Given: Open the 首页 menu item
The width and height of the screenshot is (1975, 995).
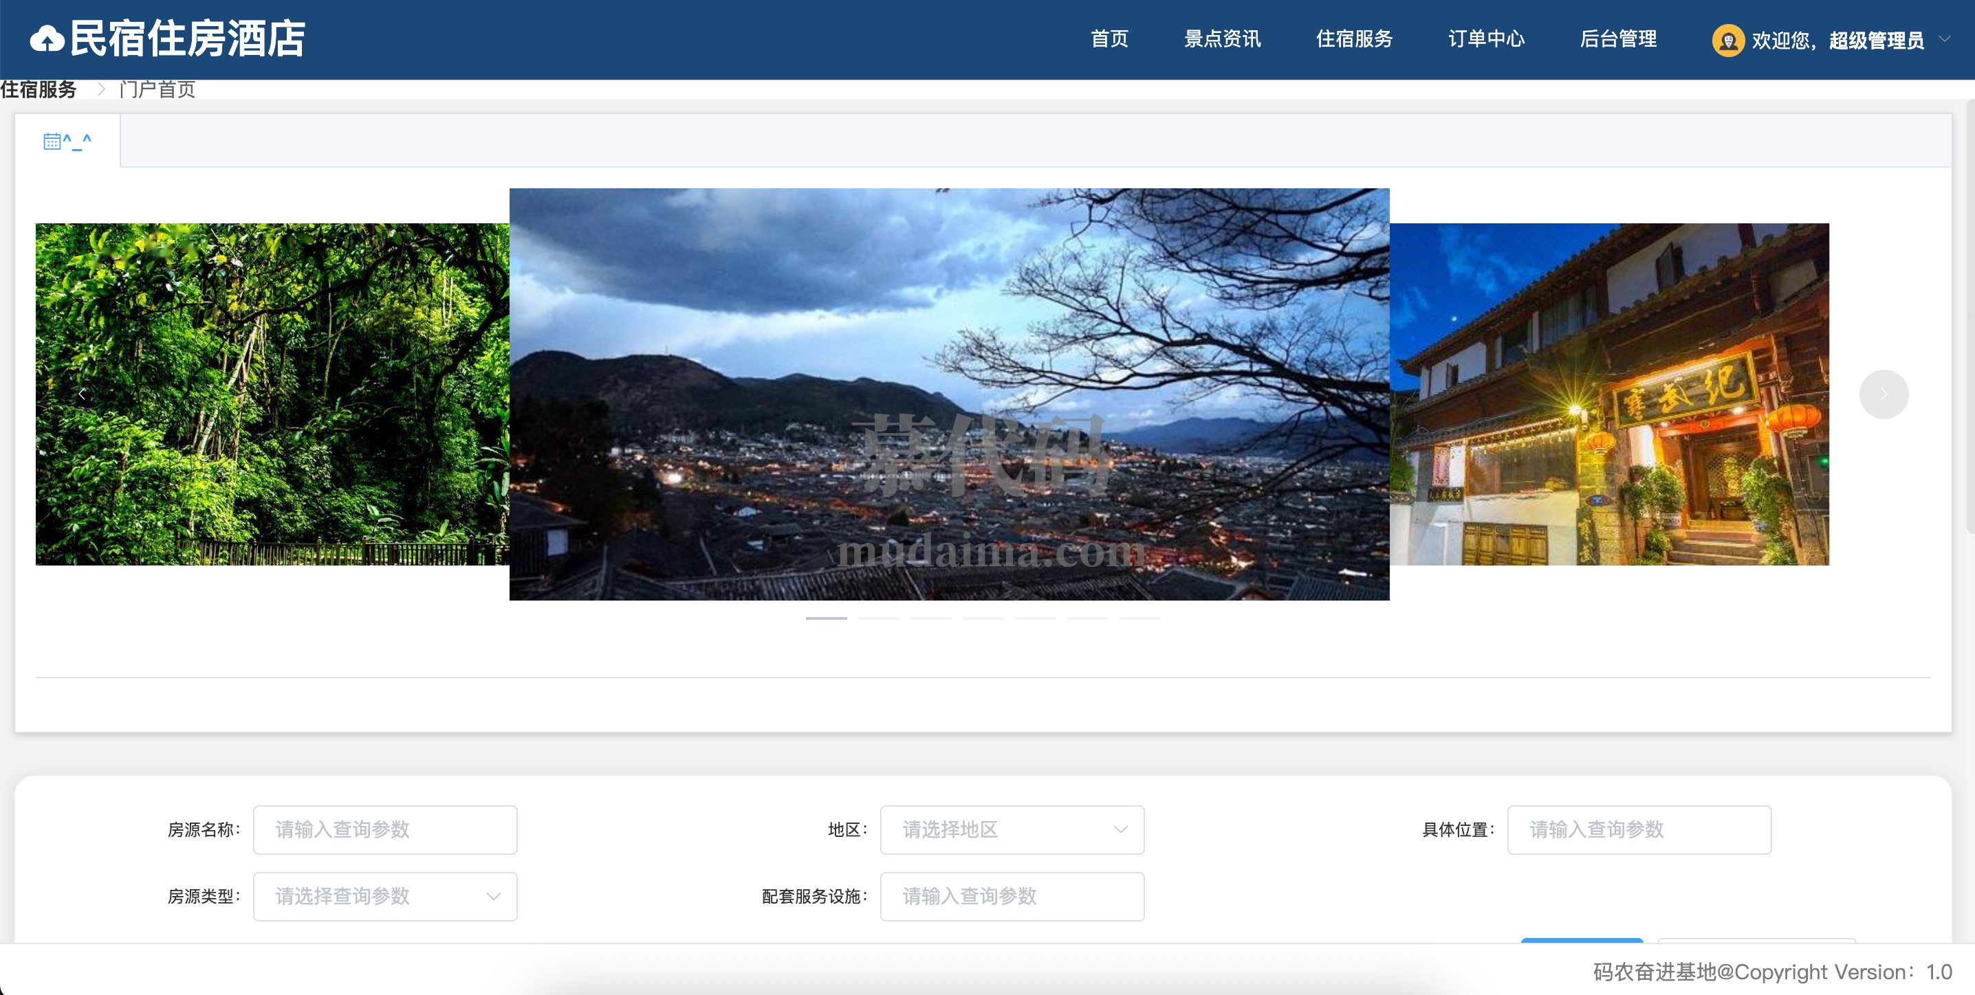Looking at the screenshot, I should tap(1109, 39).
